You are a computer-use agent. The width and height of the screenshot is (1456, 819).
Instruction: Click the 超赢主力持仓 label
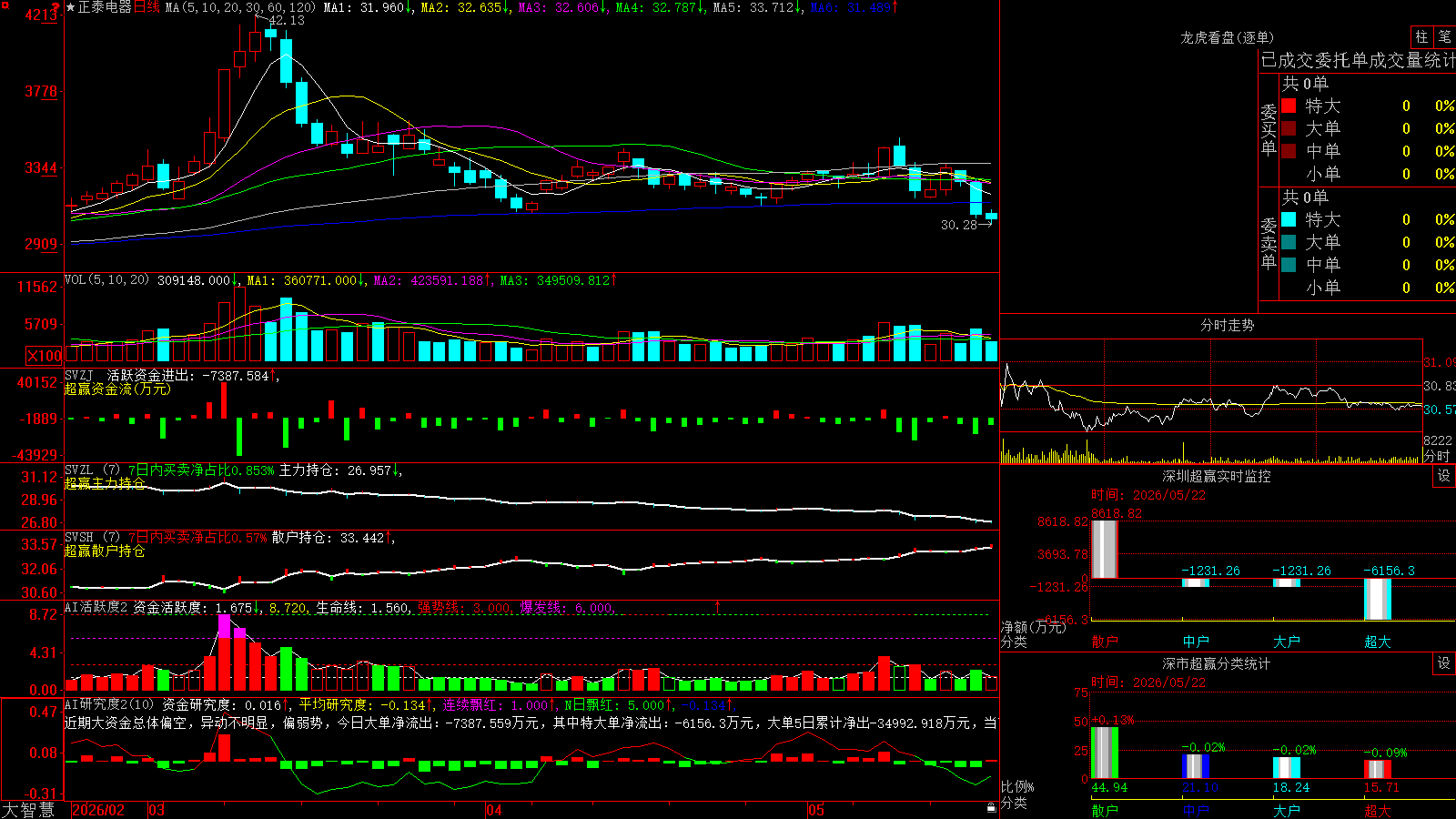pos(105,483)
